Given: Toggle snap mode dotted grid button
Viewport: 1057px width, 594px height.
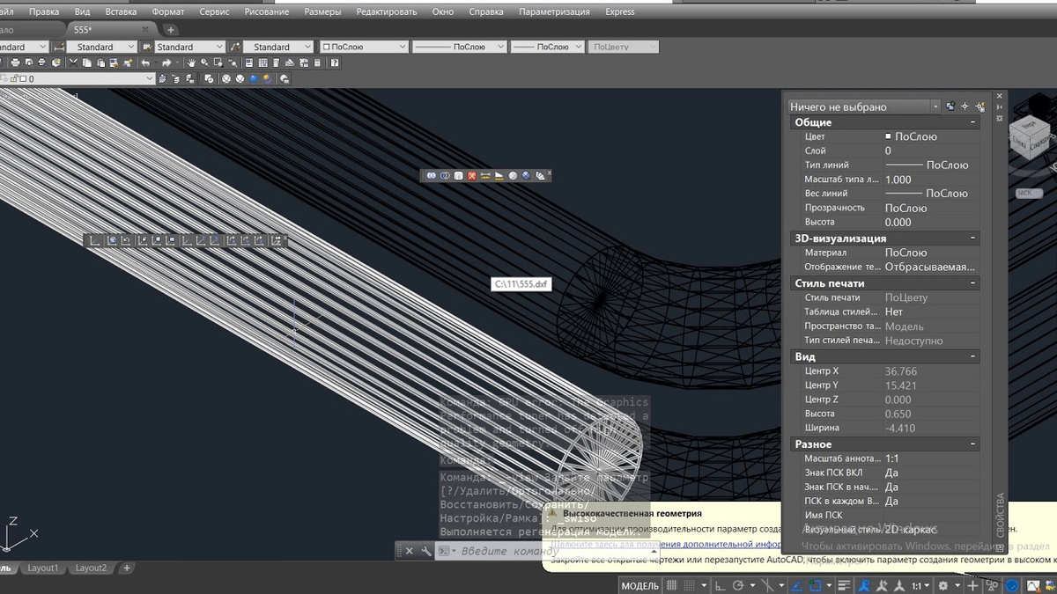Looking at the screenshot, I should point(690,585).
